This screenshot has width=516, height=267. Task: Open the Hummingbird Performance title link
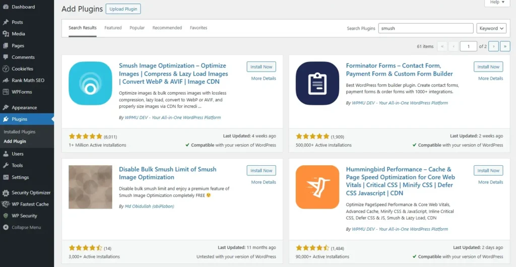point(401,181)
